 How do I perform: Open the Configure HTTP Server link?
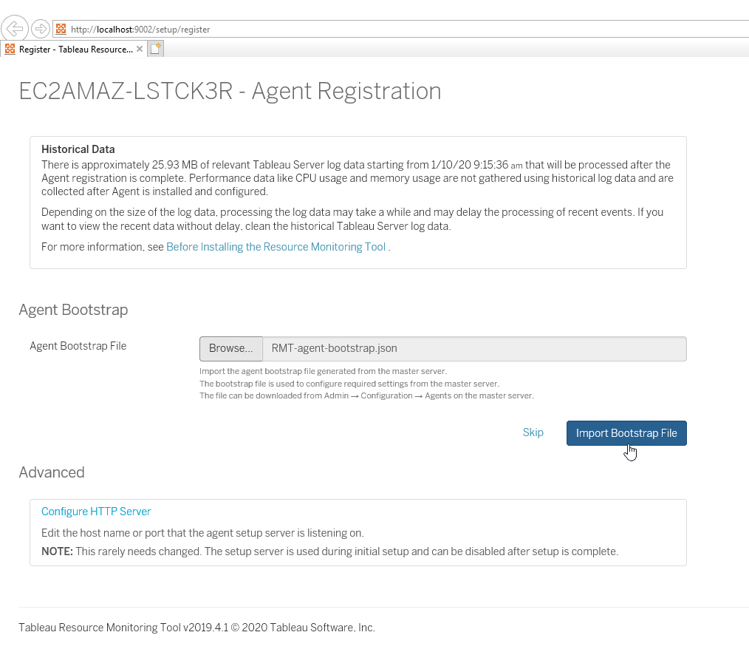(96, 511)
